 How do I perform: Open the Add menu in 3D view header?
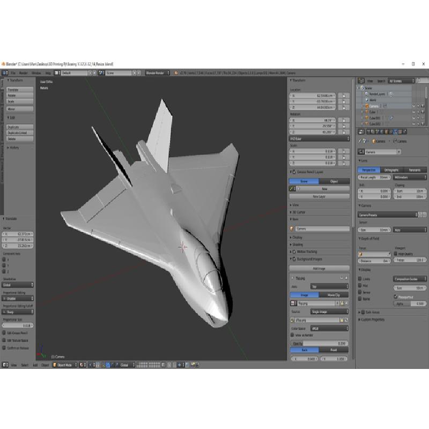(35, 365)
